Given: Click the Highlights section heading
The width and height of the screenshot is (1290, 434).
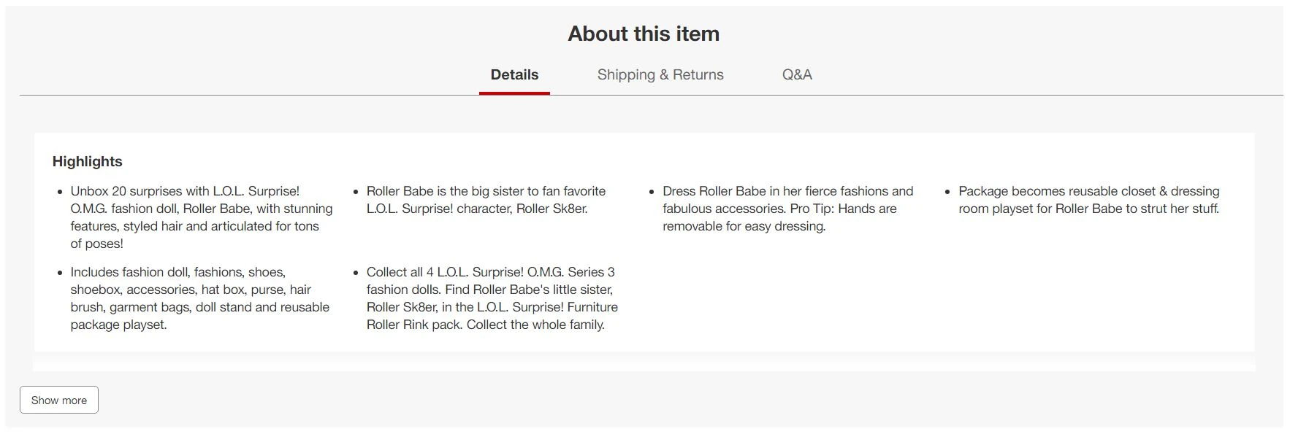Looking at the screenshot, I should (88, 161).
